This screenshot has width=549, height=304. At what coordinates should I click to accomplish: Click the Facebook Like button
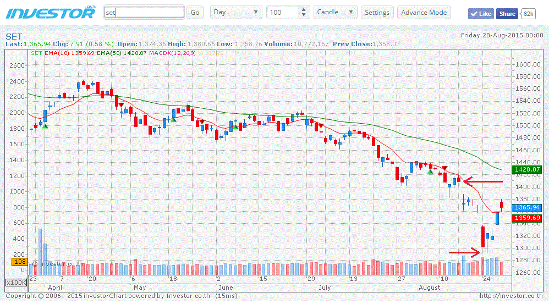coord(480,14)
